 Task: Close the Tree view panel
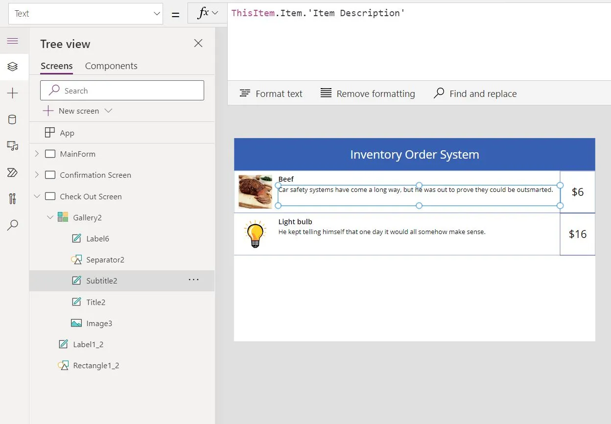198,44
